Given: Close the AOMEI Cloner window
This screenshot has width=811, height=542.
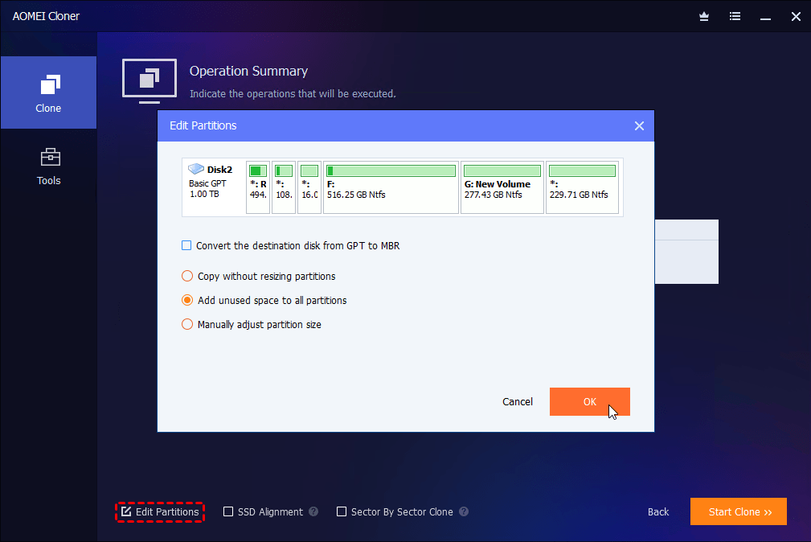Looking at the screenshot, I should (x=796, y=17).
